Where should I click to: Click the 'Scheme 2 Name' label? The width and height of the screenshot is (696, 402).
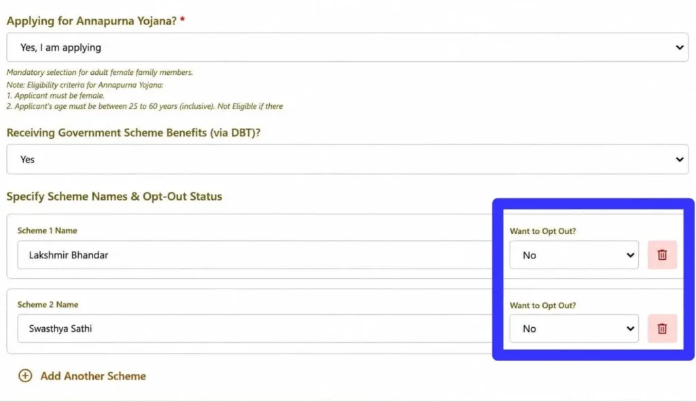tap(48, 305)
